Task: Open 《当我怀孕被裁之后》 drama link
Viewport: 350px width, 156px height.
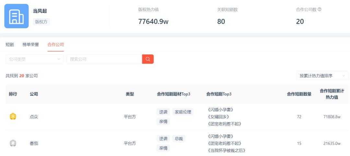Action: 226,150
